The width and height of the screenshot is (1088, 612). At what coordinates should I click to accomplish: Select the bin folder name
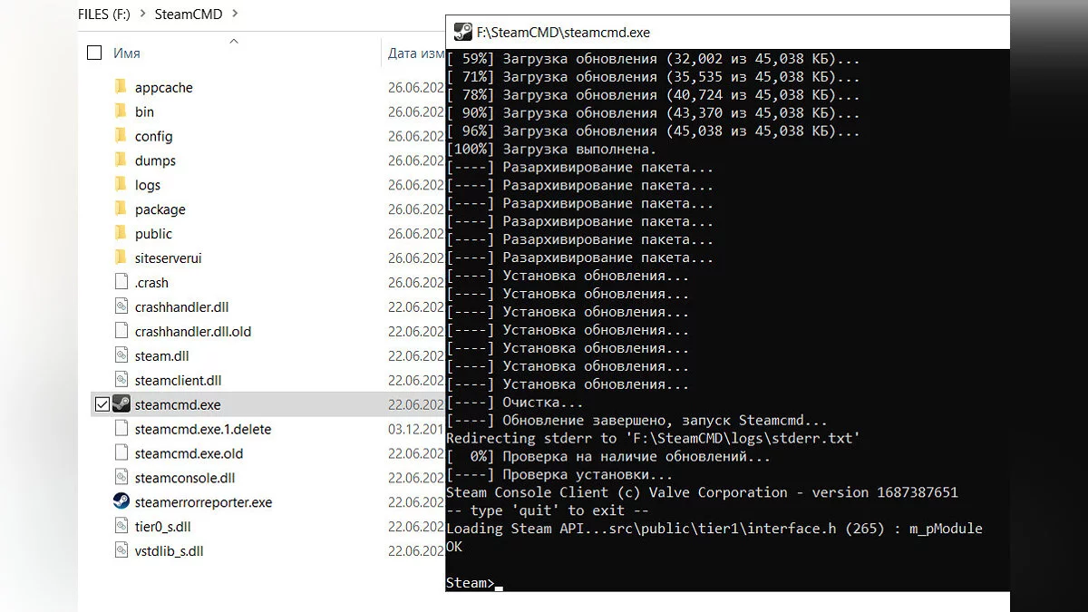pyautogui.click(x=144, y=112)
